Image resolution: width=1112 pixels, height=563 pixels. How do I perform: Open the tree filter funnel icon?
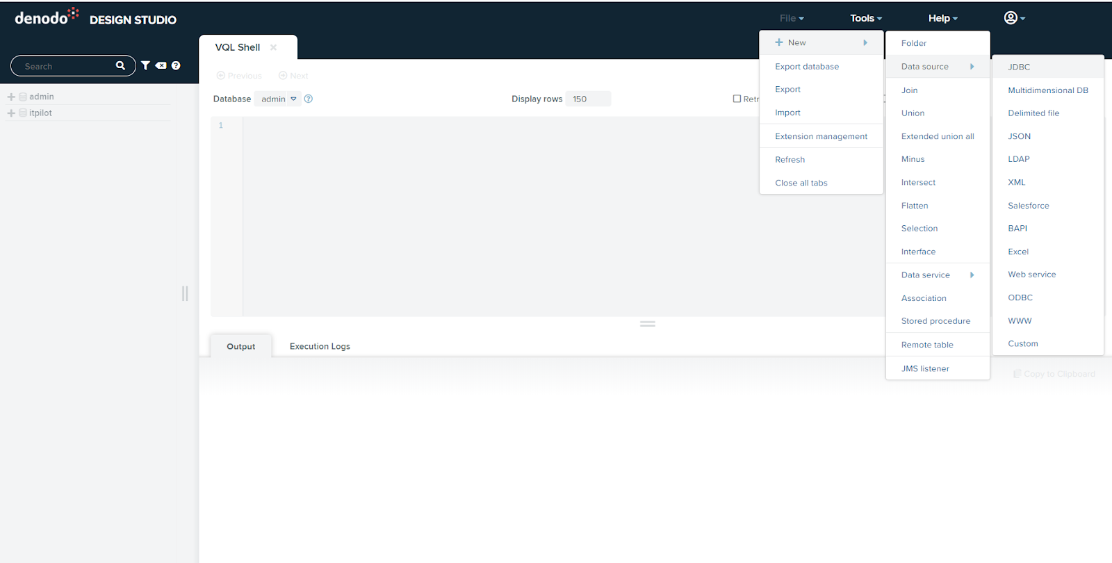pos(145,65)
